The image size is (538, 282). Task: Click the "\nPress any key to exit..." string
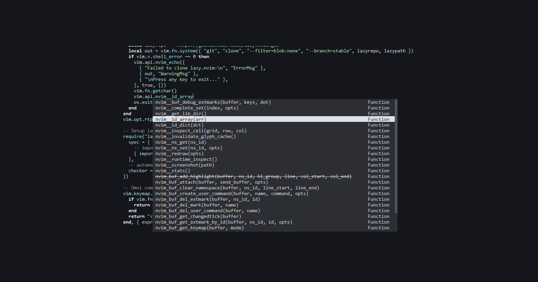182,79
